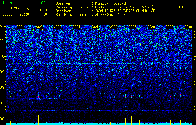Image resolution: width=196 pixels, height=125 pixels.
Task: Click the 2326 time marker
Action: pos(114,27)
